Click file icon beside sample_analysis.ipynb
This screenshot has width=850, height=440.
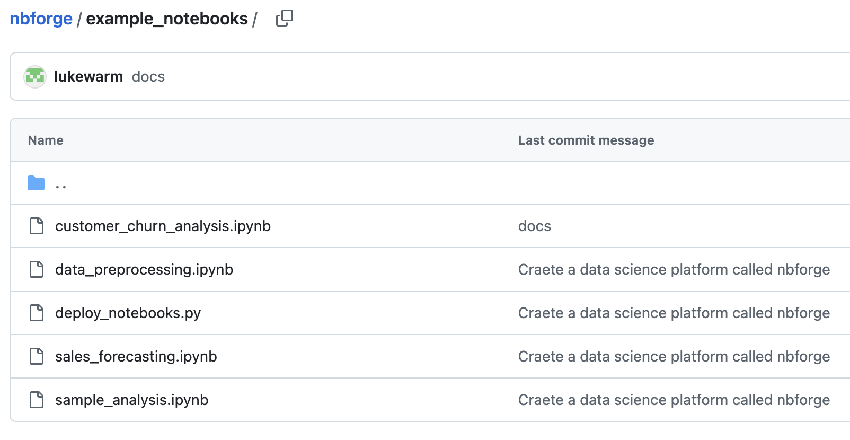[x=37, y=400]
